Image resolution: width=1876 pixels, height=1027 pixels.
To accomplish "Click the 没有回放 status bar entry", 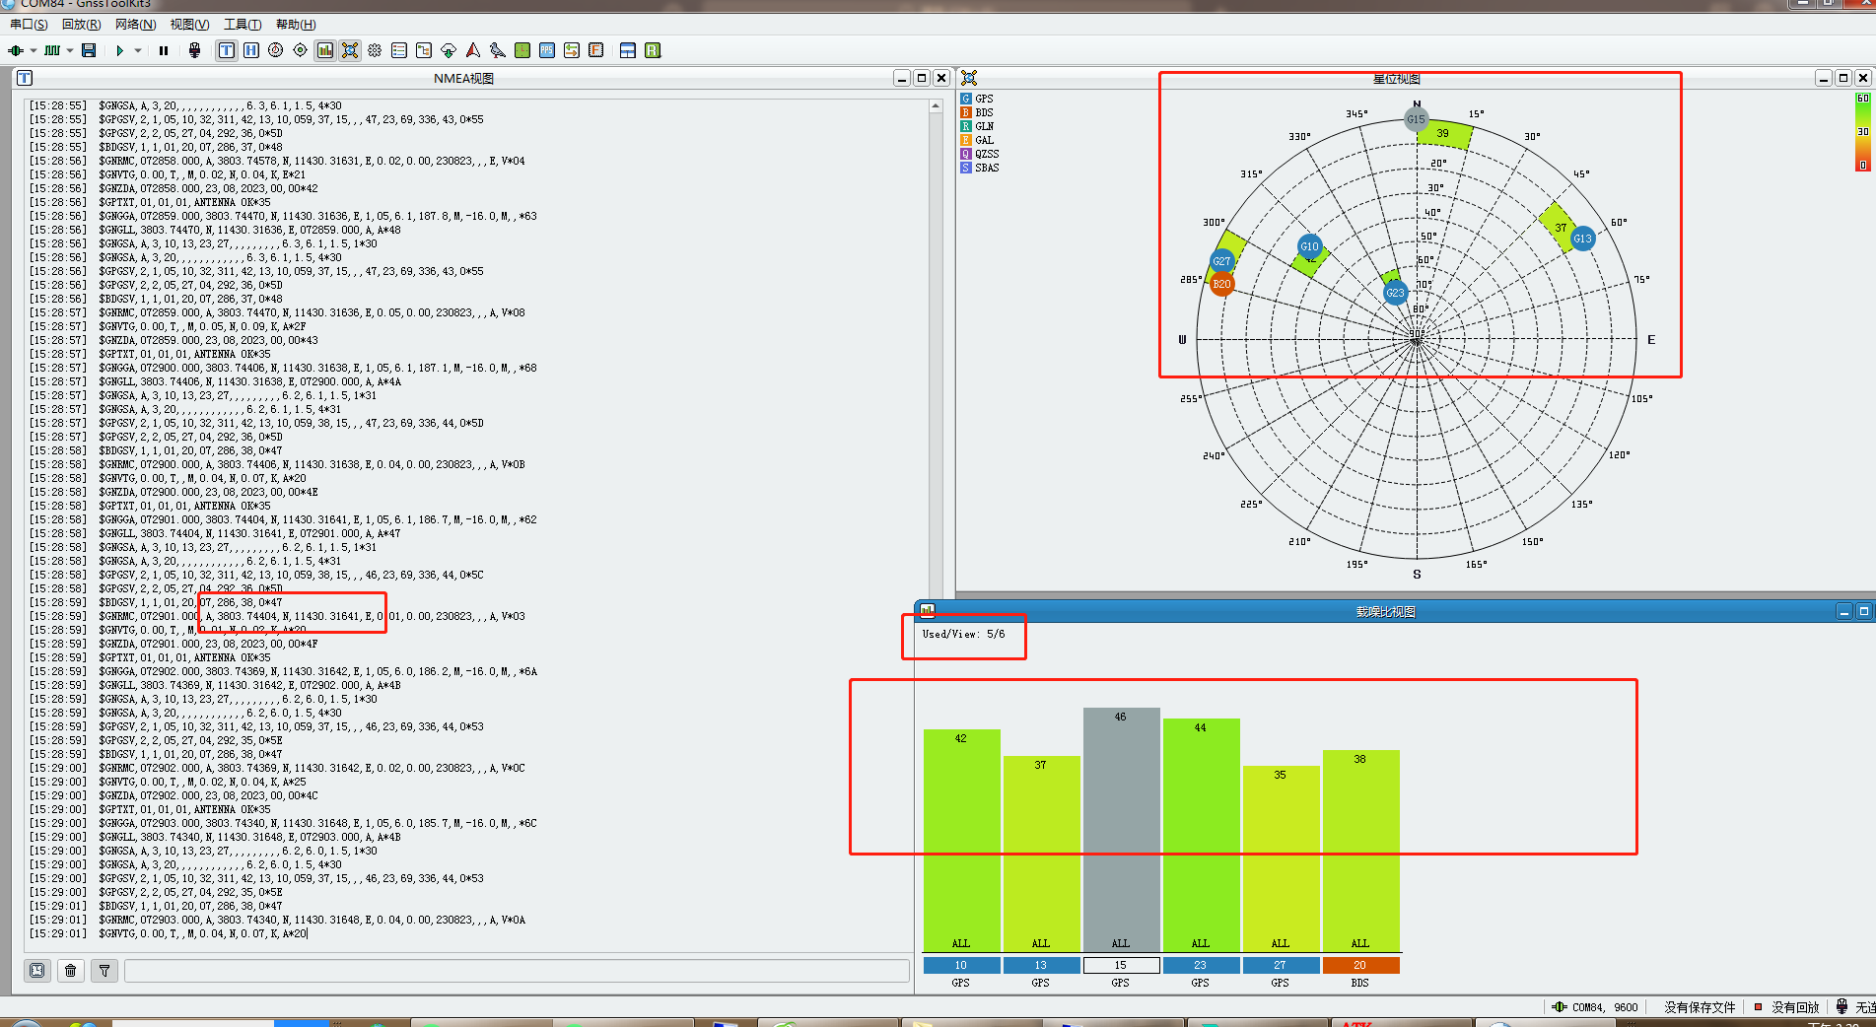I will click(1785, 1007).
